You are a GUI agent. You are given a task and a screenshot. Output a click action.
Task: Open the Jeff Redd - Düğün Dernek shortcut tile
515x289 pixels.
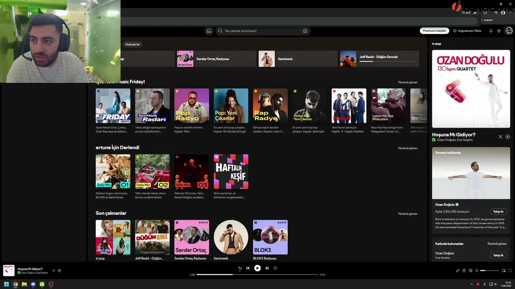[x=379, y=59]
